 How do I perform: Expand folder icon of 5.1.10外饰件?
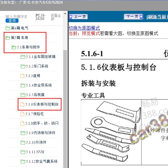(23, 143)
